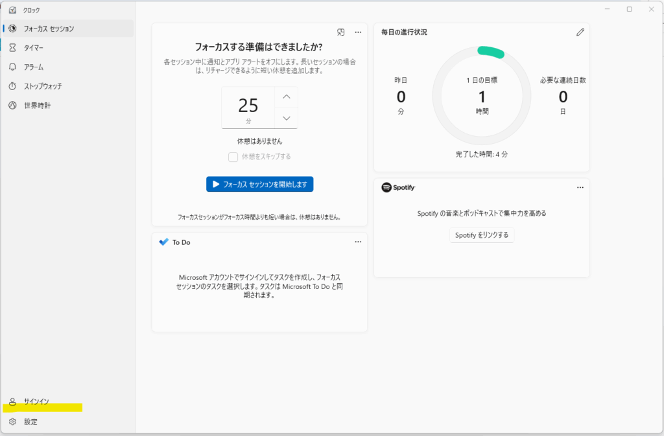Open To Do card more options ellipsis
Screen dimensions: 664x436
tap(358, 242)
